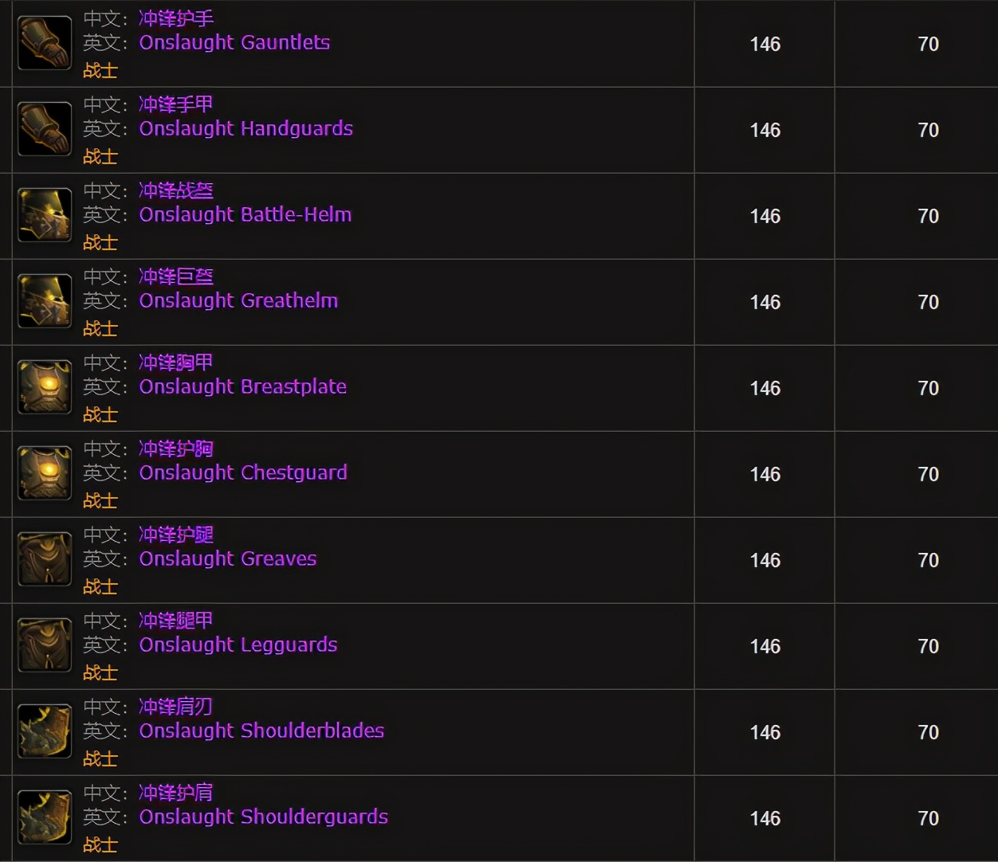Click the Onslaught Handguards item icon

point(45,129)
